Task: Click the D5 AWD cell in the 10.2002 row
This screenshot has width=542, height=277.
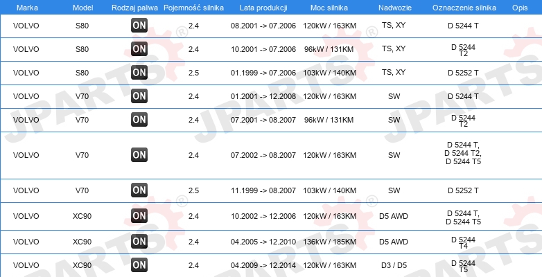Action: pos(394,216)
